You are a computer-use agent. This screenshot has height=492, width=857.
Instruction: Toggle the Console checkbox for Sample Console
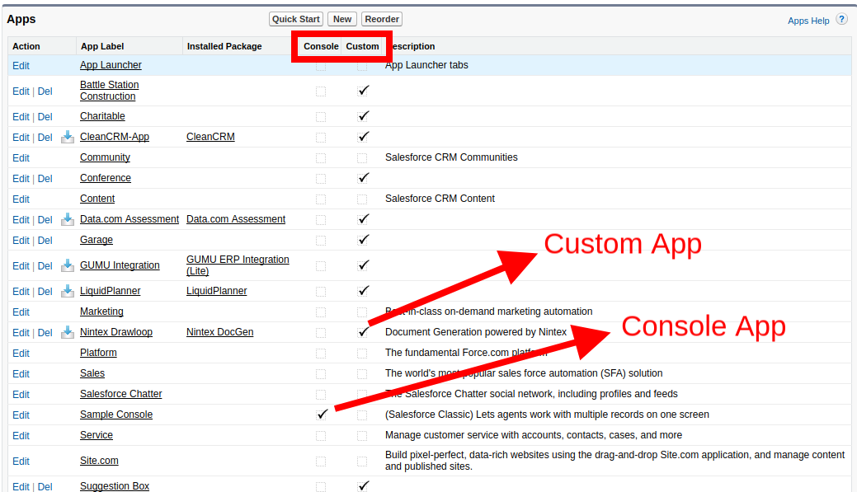(321, 415)
